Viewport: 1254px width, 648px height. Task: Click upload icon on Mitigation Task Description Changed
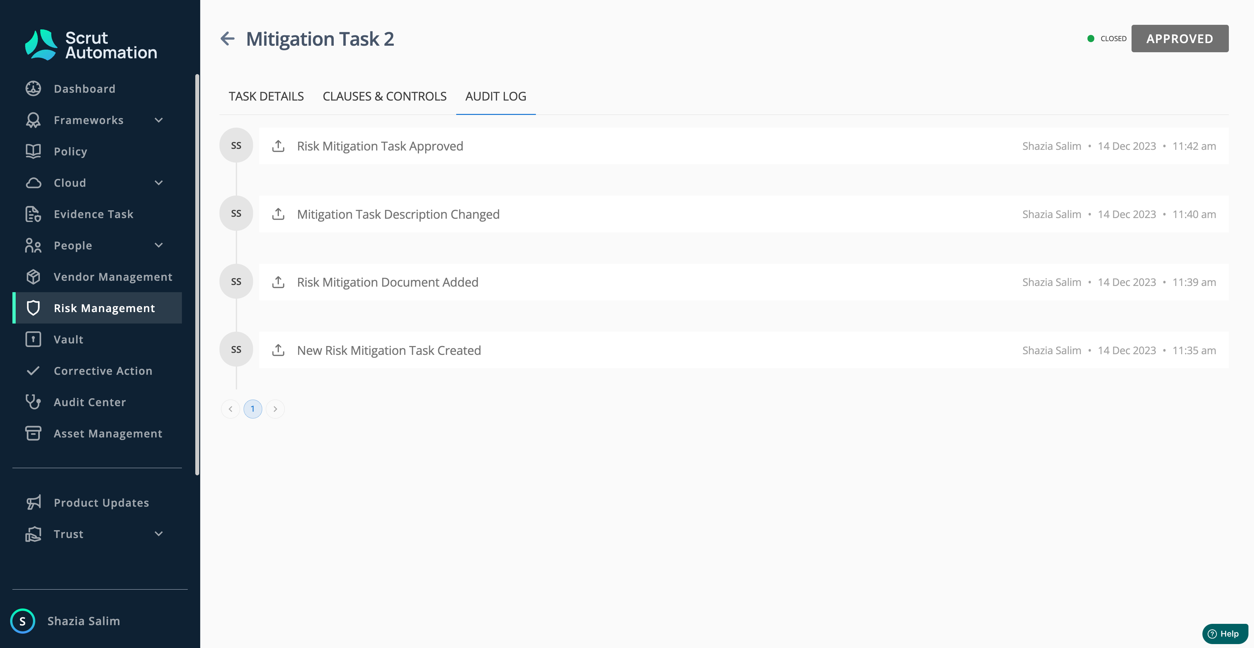click(x=278, y=214)
